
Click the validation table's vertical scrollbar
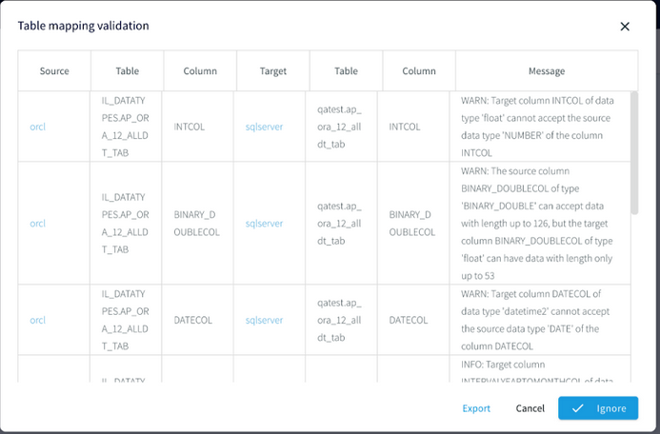click(634, 153)
